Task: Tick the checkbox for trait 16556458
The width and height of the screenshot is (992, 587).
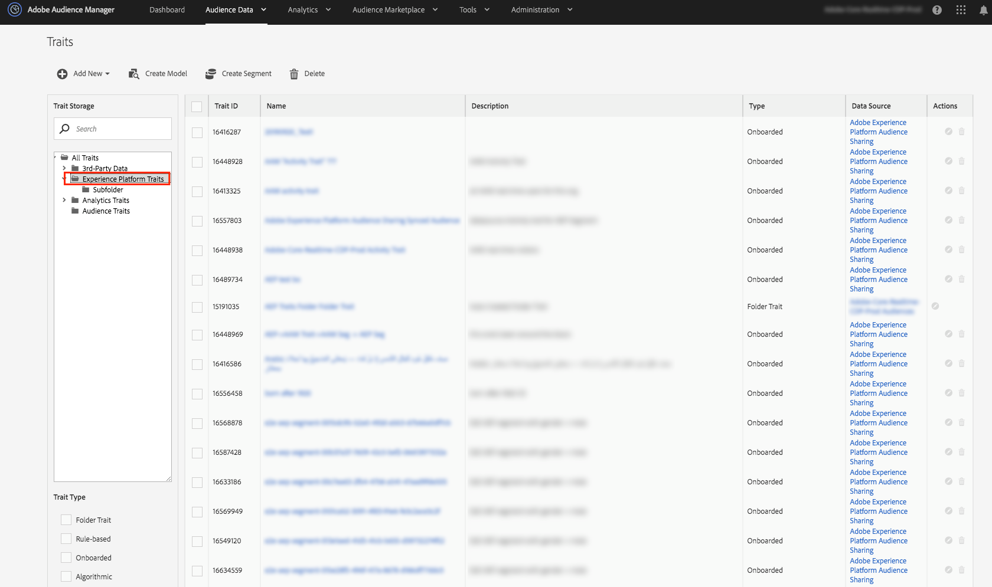Action: click(197, 394)
